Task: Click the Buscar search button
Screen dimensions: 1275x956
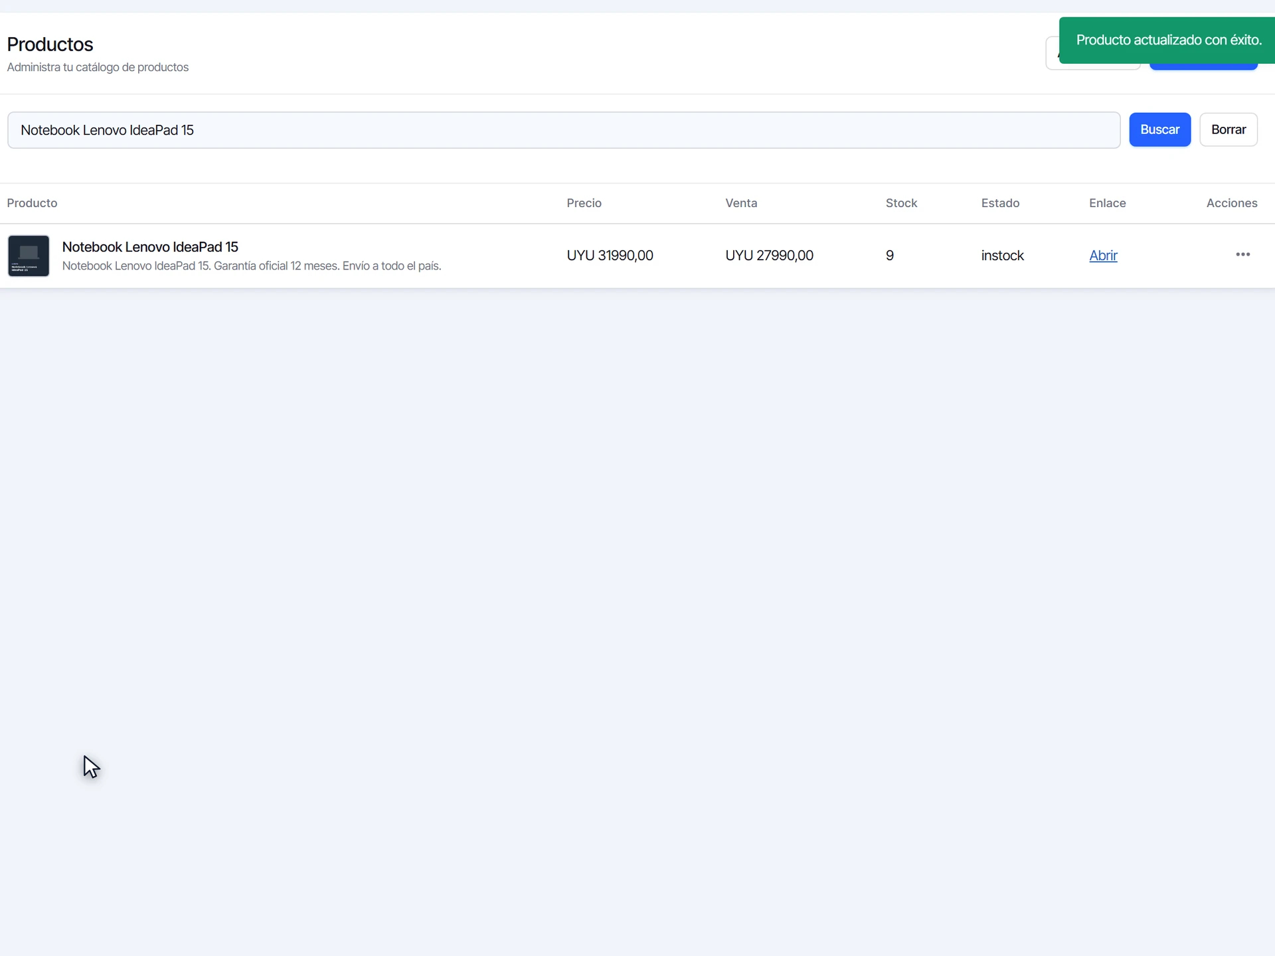Action: coord(1159,129)
